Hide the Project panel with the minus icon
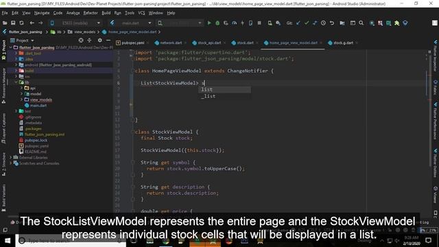 [108, 40]
